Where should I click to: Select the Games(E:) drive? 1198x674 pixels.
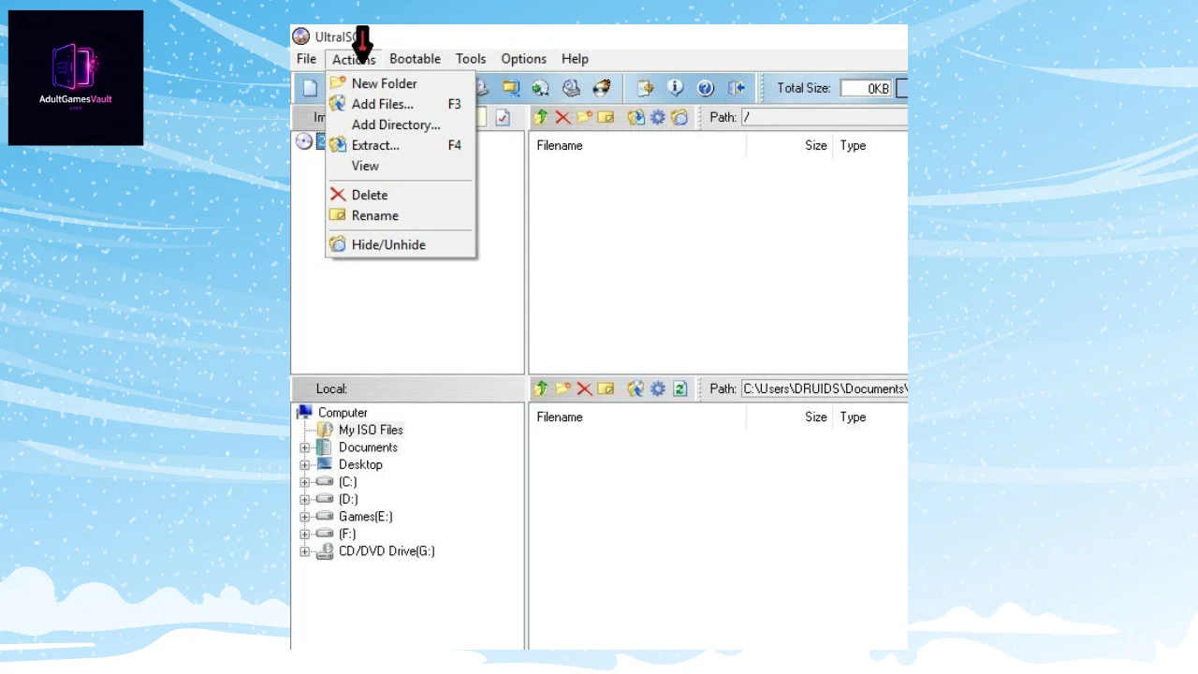(365, 517)
